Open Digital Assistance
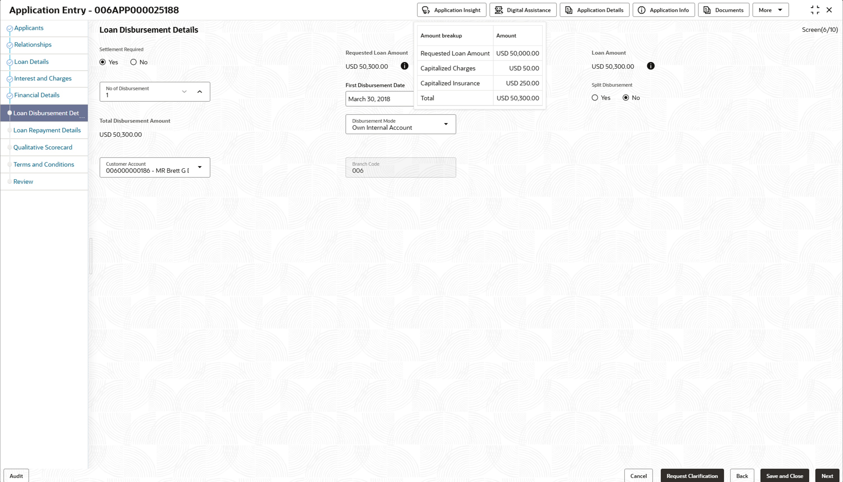Screen dimensions: 843x482 523,10
